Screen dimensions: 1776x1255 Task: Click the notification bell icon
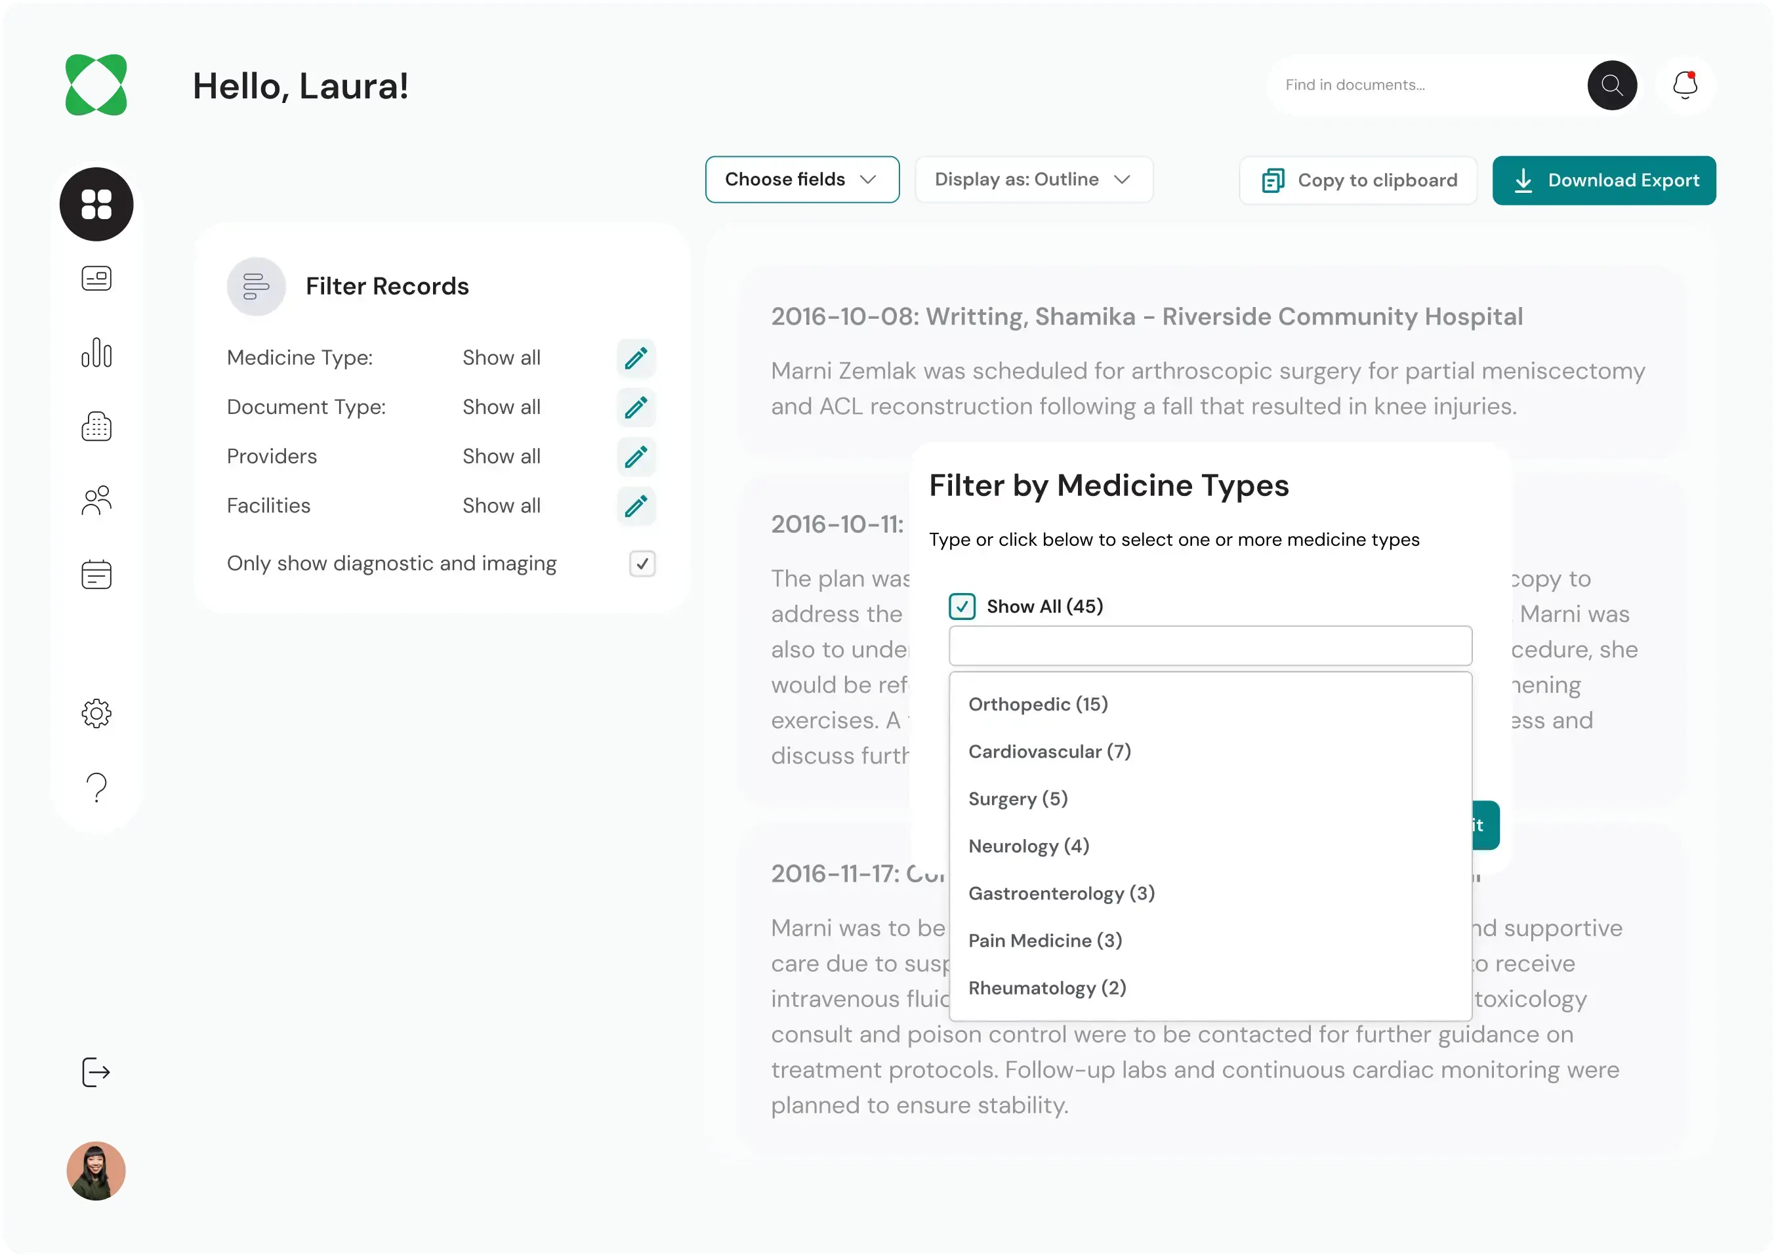pyautogui.click(x=1685, y=85)
